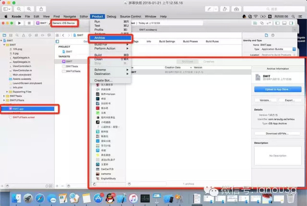Select Archive in Product menu
The width and height of the screenshot is (307, 206).
coord(111,38)
